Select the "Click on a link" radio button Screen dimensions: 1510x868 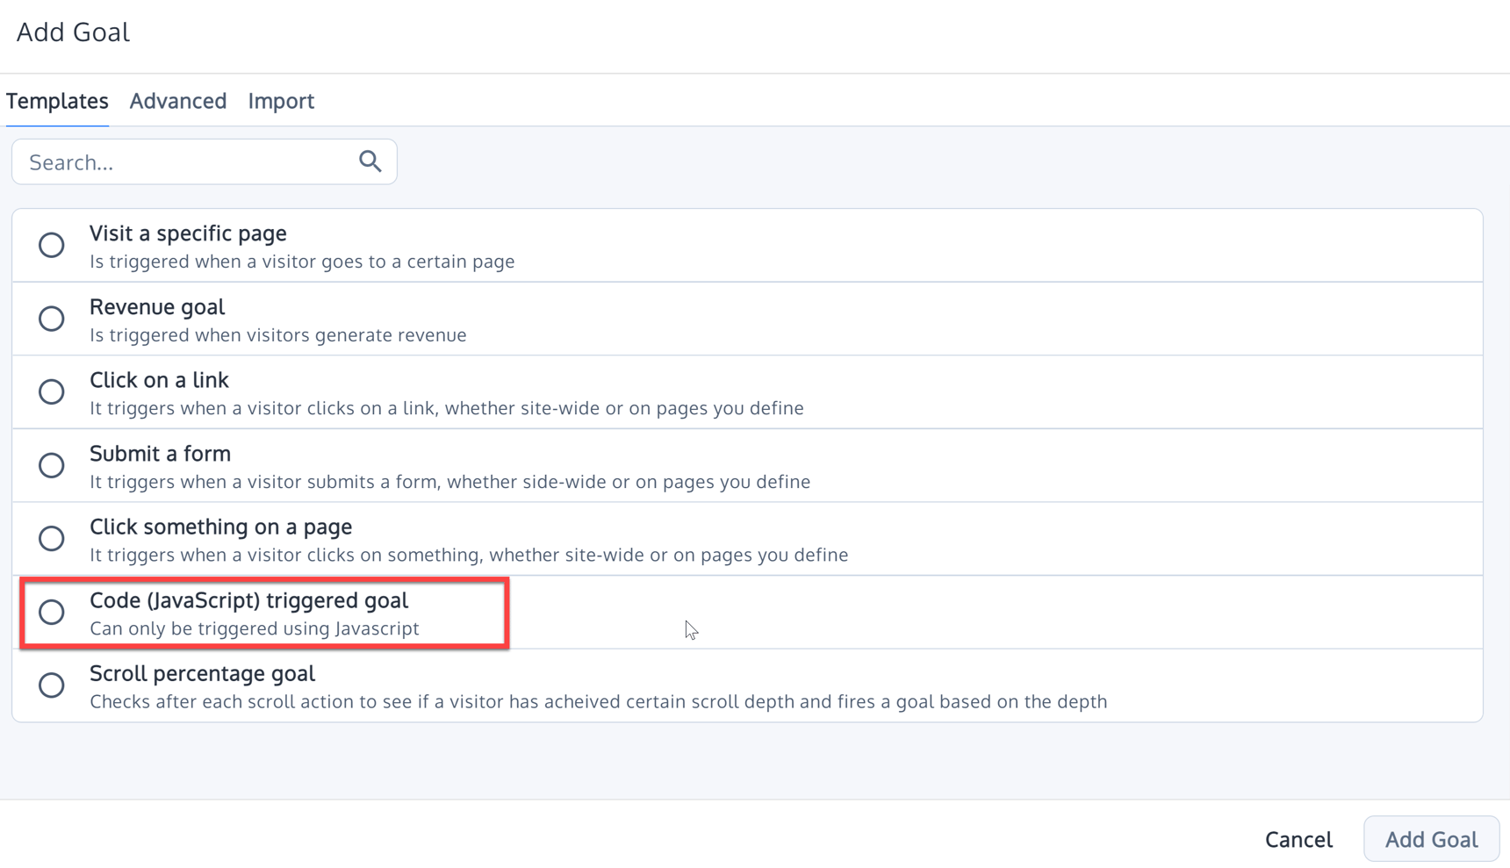point(51,391)
